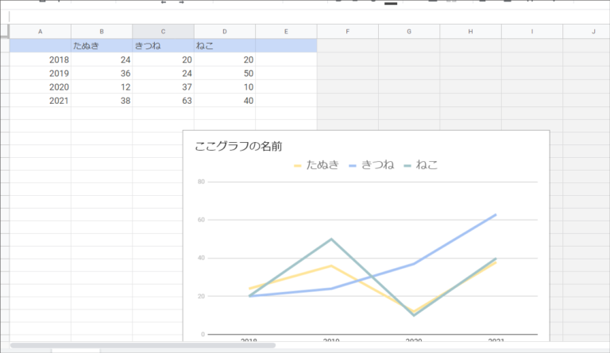
Task: Click the chart title ここグラフの名前
Action: (239, 146)
